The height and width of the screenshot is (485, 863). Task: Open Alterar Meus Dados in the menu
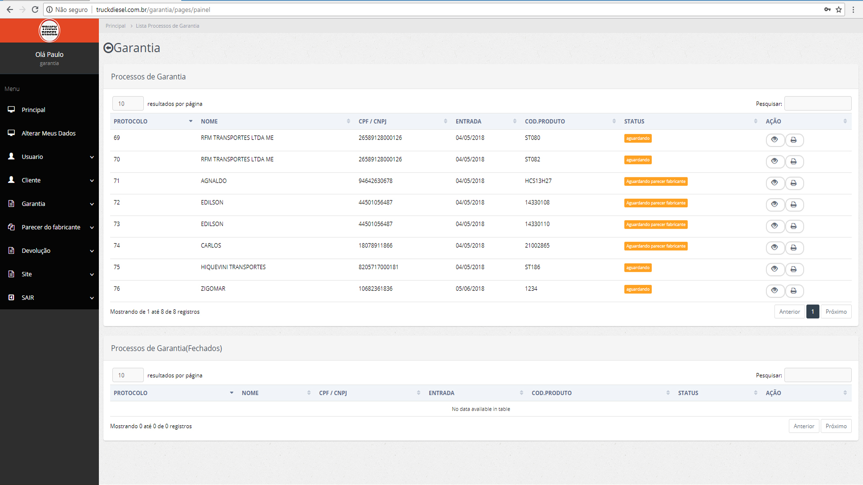[49, 133]
